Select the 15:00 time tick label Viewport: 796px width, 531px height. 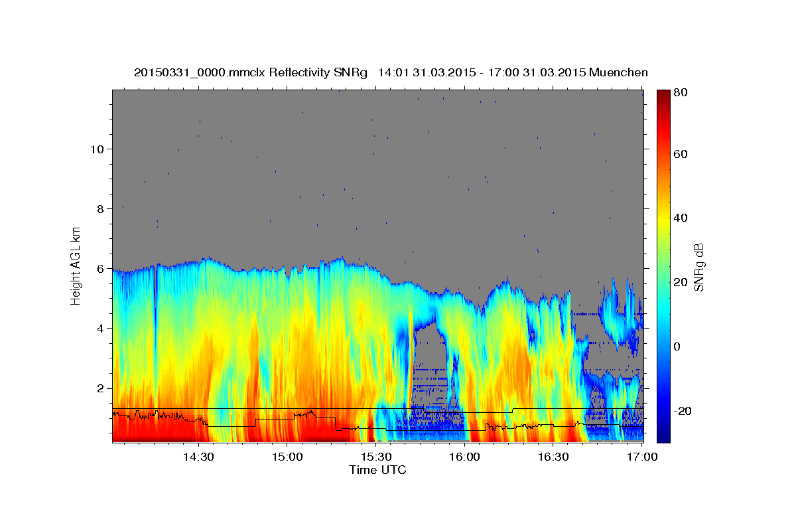coord(287,457)
